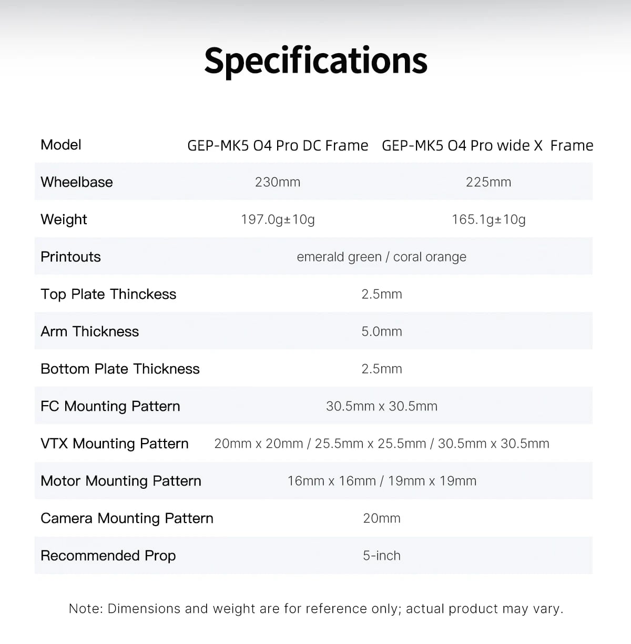The width and height of the screenshot is (631, 644).
Task: Click the 225mm wheelbase value
Action: click(488, 182)
